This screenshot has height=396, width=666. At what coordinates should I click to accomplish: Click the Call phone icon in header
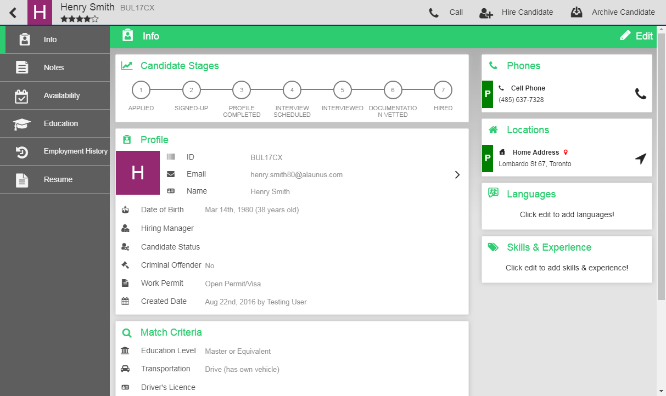pos(434,13)
